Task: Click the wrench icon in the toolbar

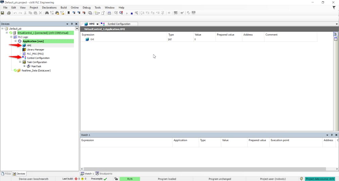Action: 136,13
